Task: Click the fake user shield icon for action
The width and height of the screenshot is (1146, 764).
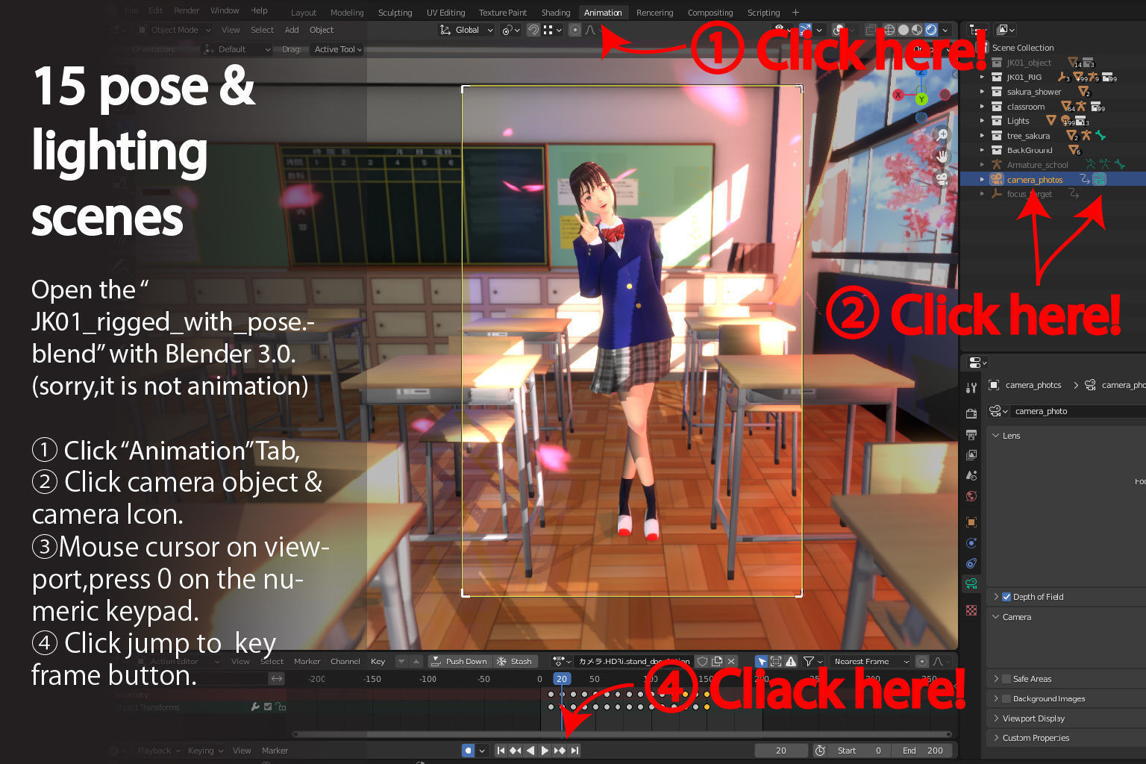Action: 702,661
